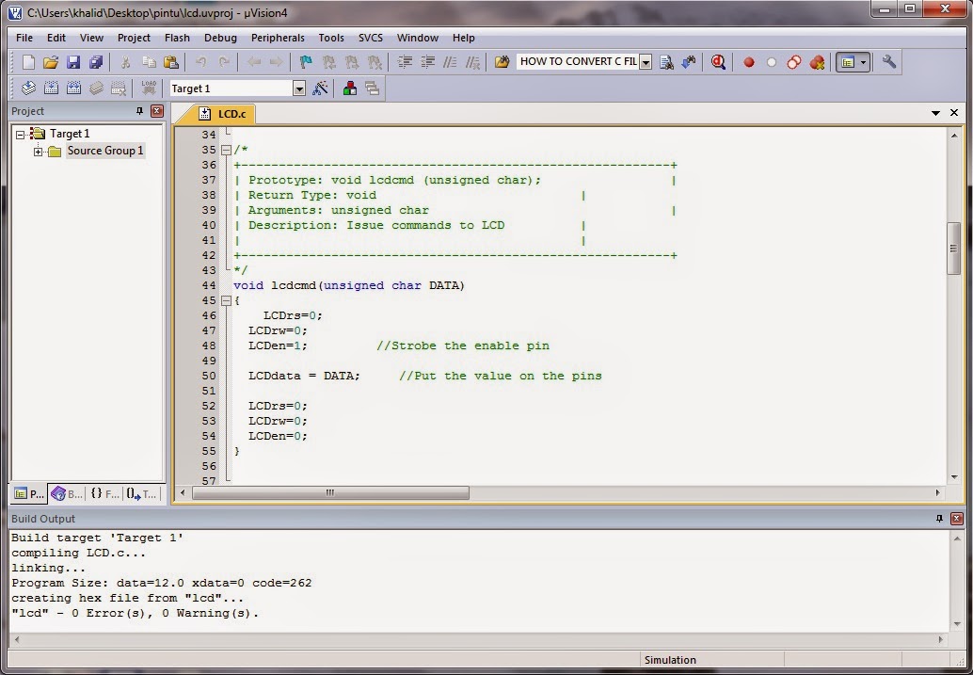973x675 pixels.
Task: Click the Unindent selected lines icon
Action: [x=427, y=62]
